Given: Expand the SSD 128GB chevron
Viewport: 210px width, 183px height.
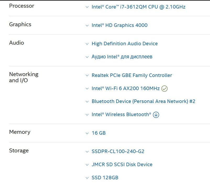Looking at the screenshot, I should point(87,178).
